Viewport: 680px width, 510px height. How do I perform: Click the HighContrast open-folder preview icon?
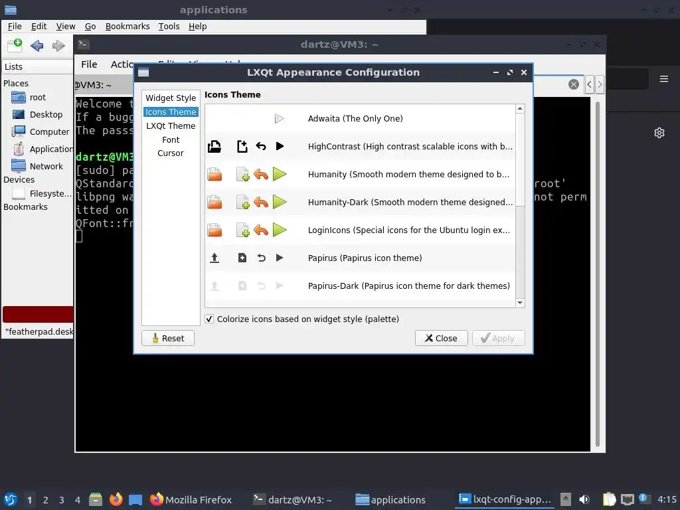click(x=214, y=147)
